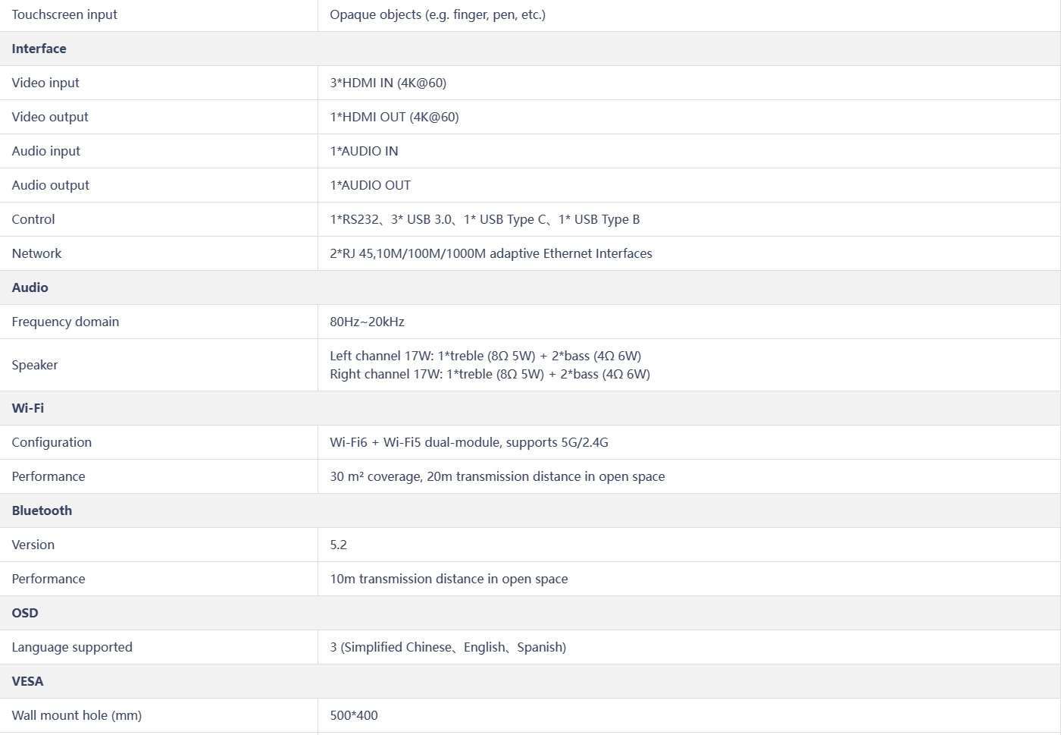The image size is (1061, 735).
Task: Click the Bluetooth section header
Action: [x=530, y=510]
